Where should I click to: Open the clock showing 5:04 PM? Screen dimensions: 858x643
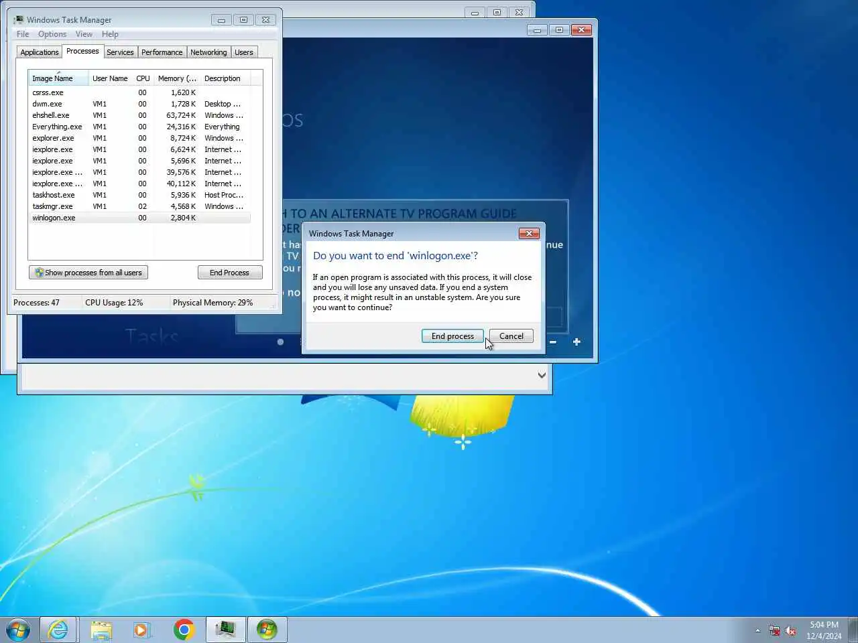click(824, 630)
